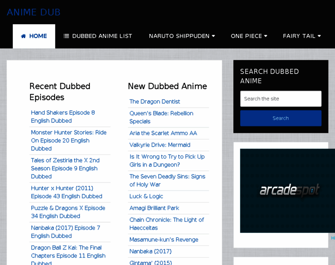Open Amagi Brilliant Park link
The width and height of the screenshot is (335, 265).
pyautogui.click(x=154, y=208)
